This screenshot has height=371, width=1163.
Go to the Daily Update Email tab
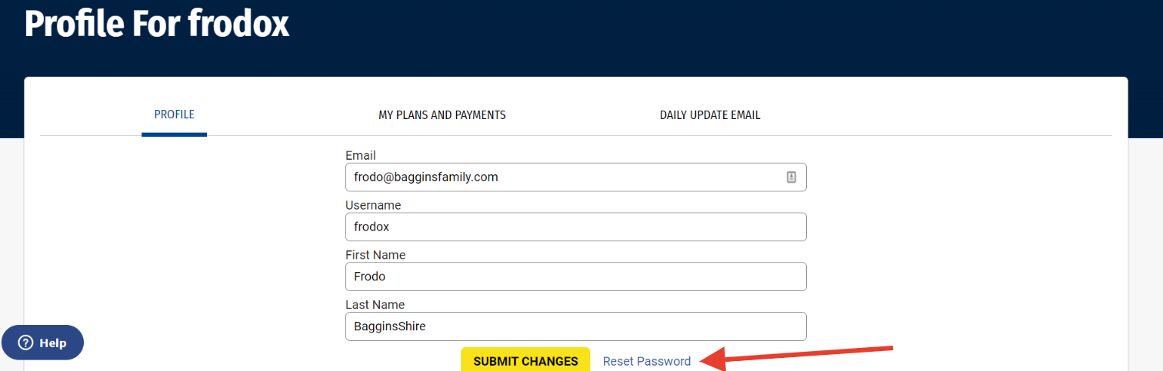[710, 115]
